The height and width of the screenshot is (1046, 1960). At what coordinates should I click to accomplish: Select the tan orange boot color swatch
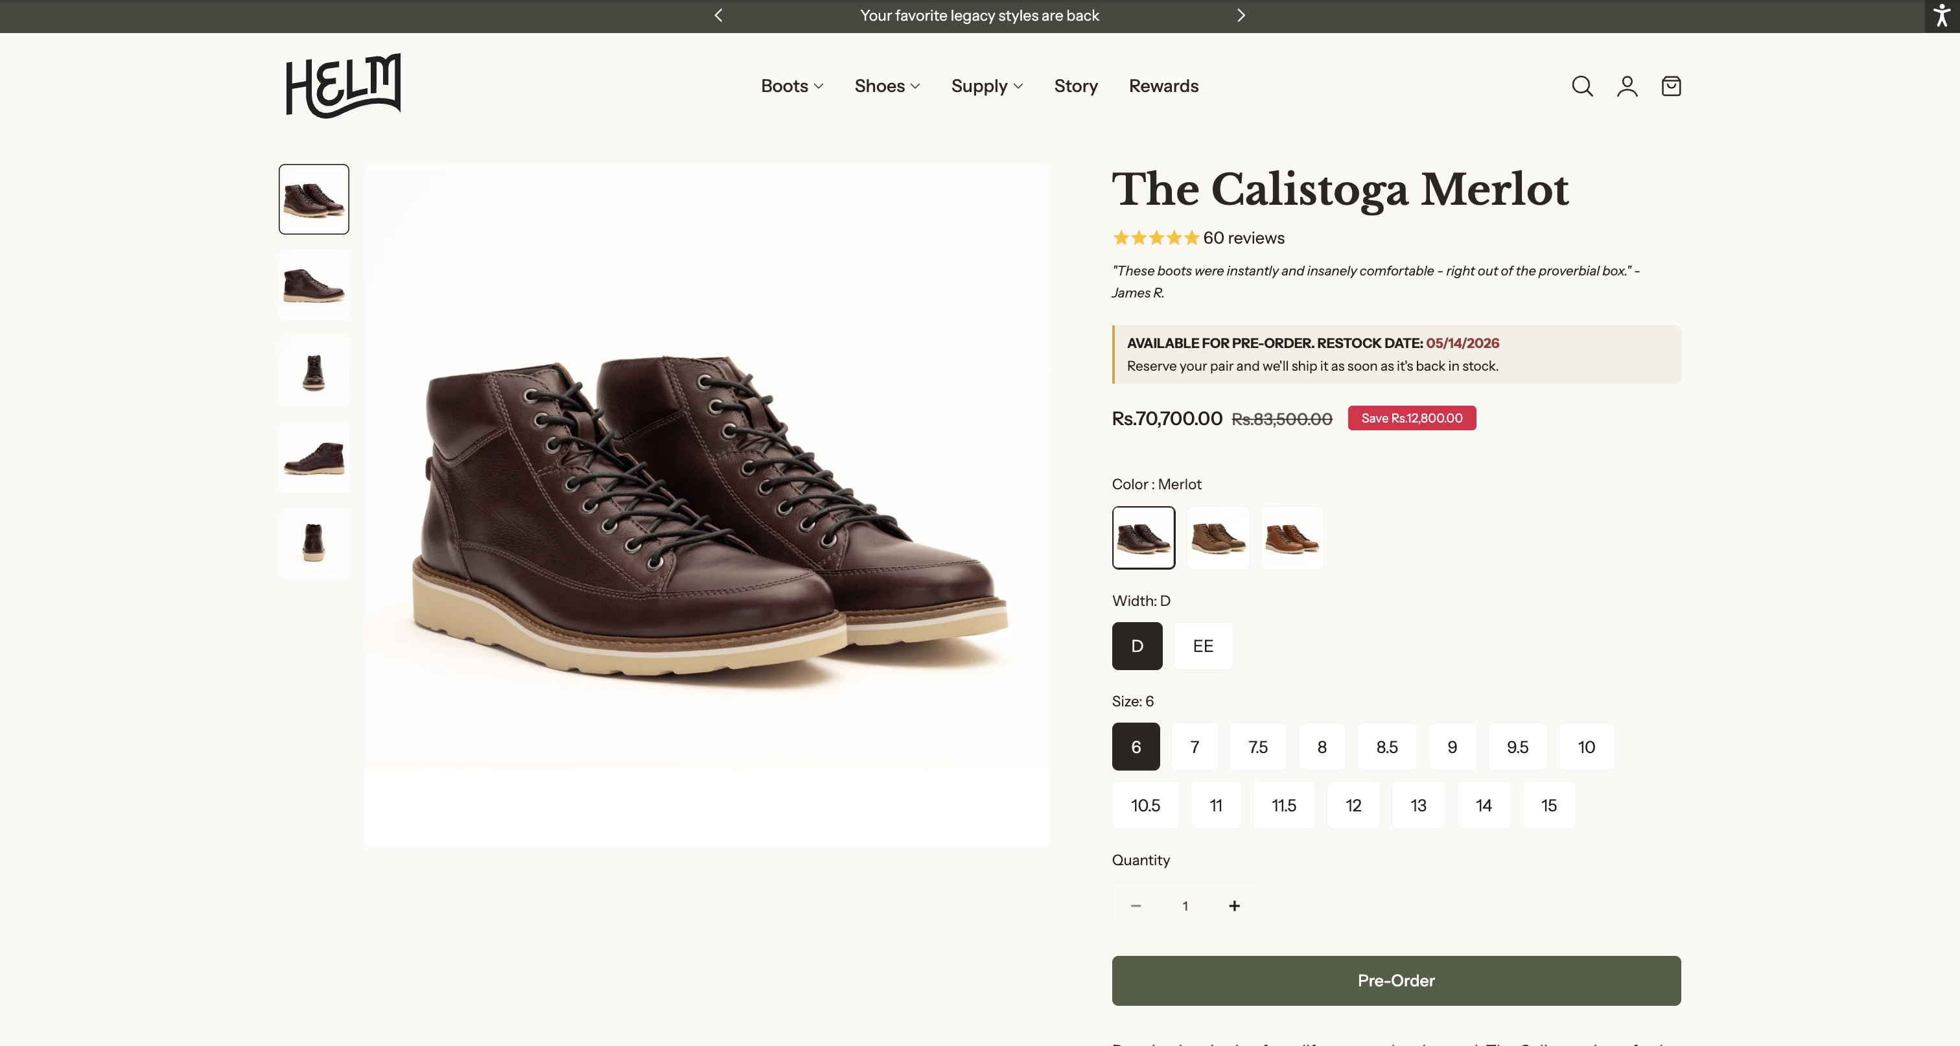(x=1292, y=537)
